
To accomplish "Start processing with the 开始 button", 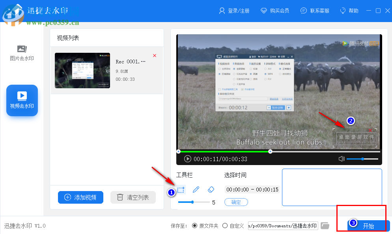I will point(368,226).
